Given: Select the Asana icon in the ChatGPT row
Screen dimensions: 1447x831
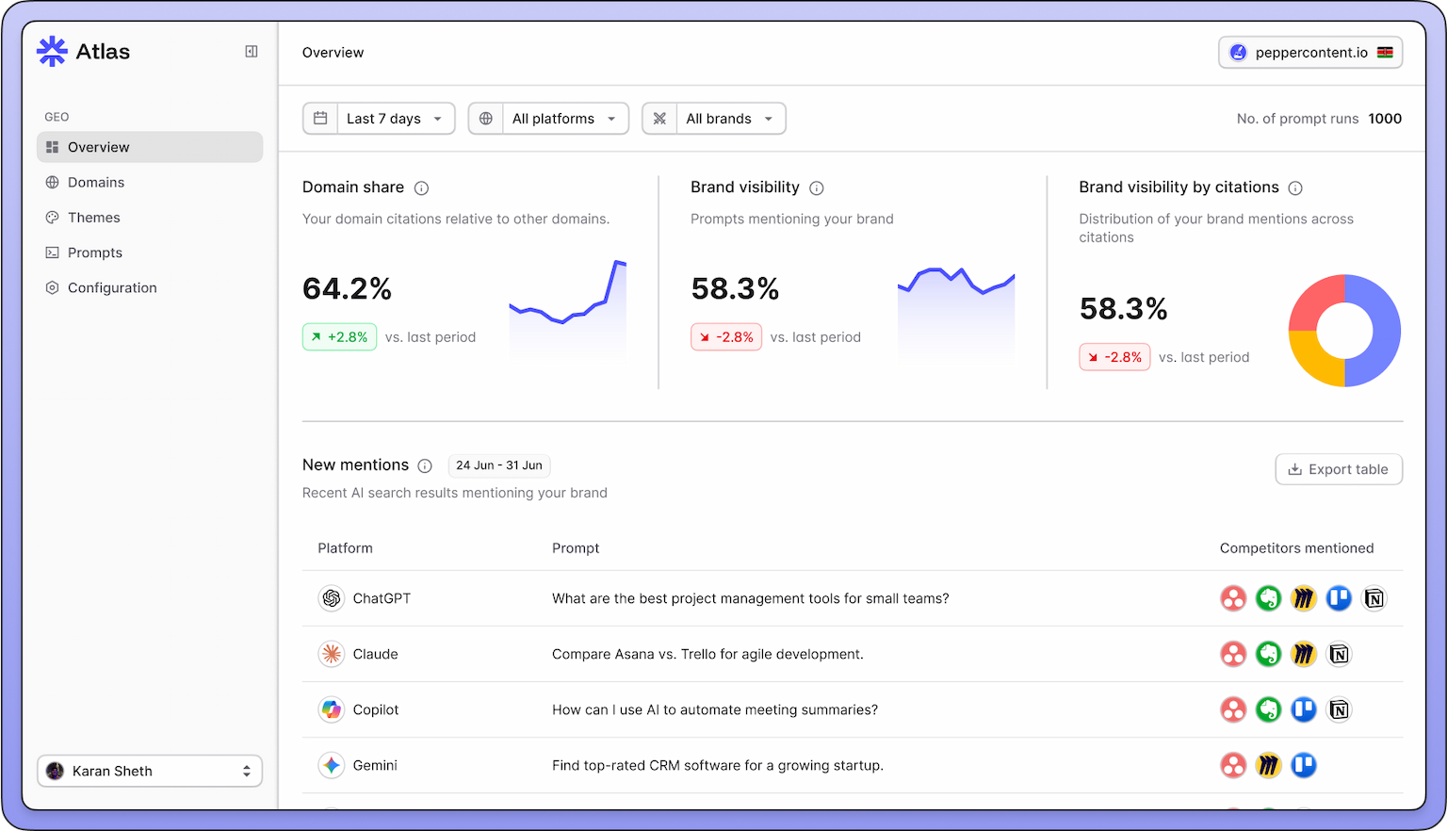Looking at the screenshot, I should pos(1233,598).
